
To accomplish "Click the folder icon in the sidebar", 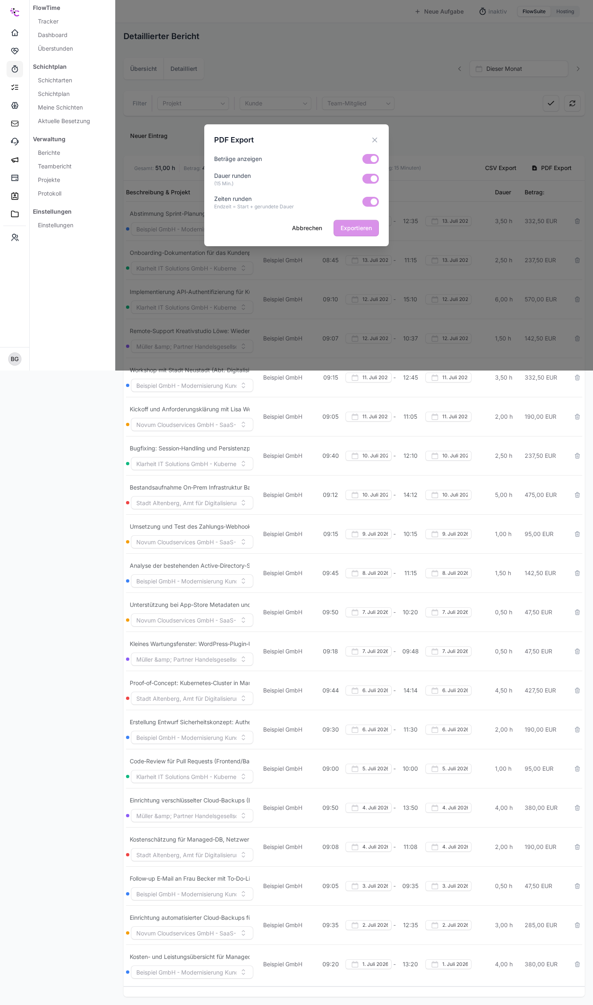I will 15,214.
